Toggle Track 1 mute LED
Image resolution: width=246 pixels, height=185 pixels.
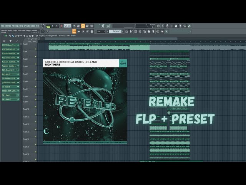(x=36, y=49)
